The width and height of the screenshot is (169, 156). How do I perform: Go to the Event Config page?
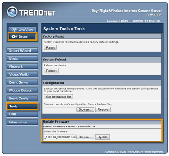[x=22, y=99]
